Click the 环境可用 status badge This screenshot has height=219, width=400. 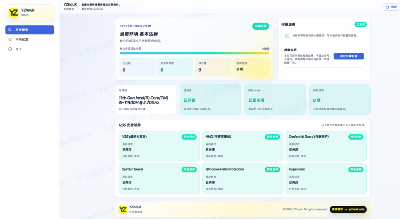(261, 26)
